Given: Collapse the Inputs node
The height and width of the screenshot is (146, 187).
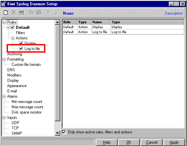Looking at the screenshot, I should (4, 118).
